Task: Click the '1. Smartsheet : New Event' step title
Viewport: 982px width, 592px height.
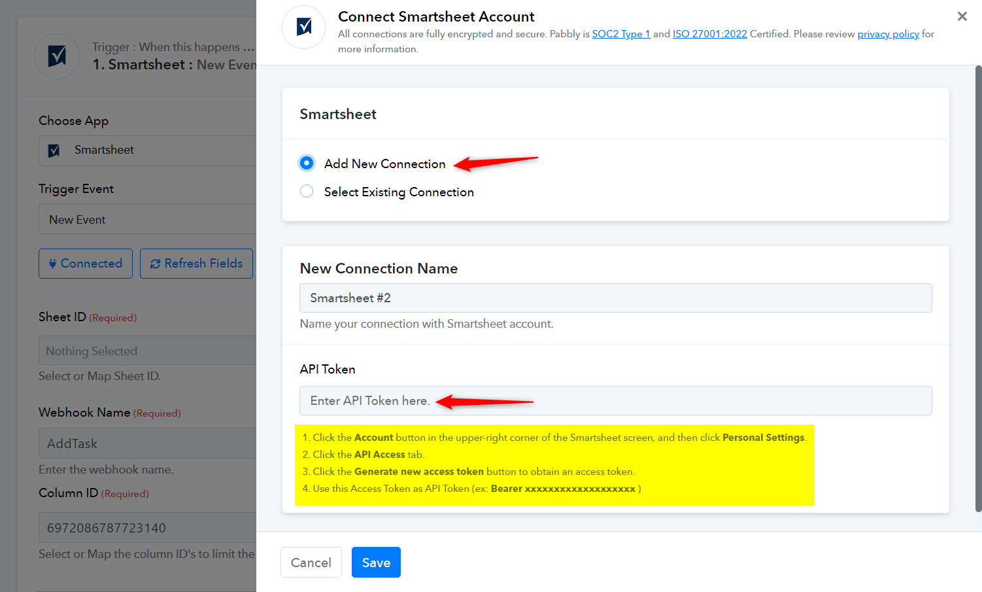Action: tap(175, 65)
